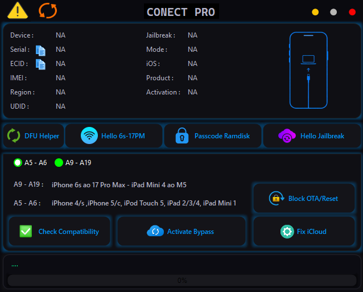
Task: Click the teal gear Fix iCloud icon
Action: pos(287,231)
